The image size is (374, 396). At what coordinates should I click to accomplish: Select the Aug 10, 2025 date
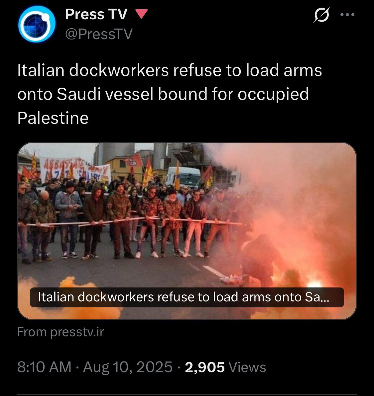click(x=128, y=367)
